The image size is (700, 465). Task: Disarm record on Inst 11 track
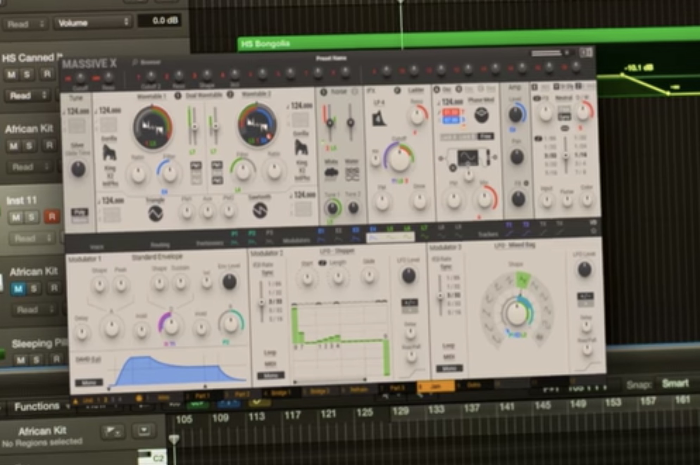pos(52,217)
